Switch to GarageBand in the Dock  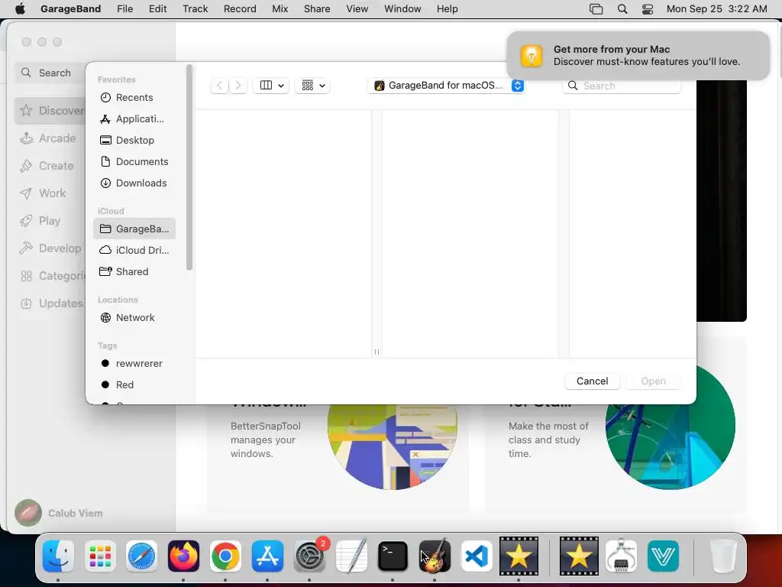(x=435, y=556)
